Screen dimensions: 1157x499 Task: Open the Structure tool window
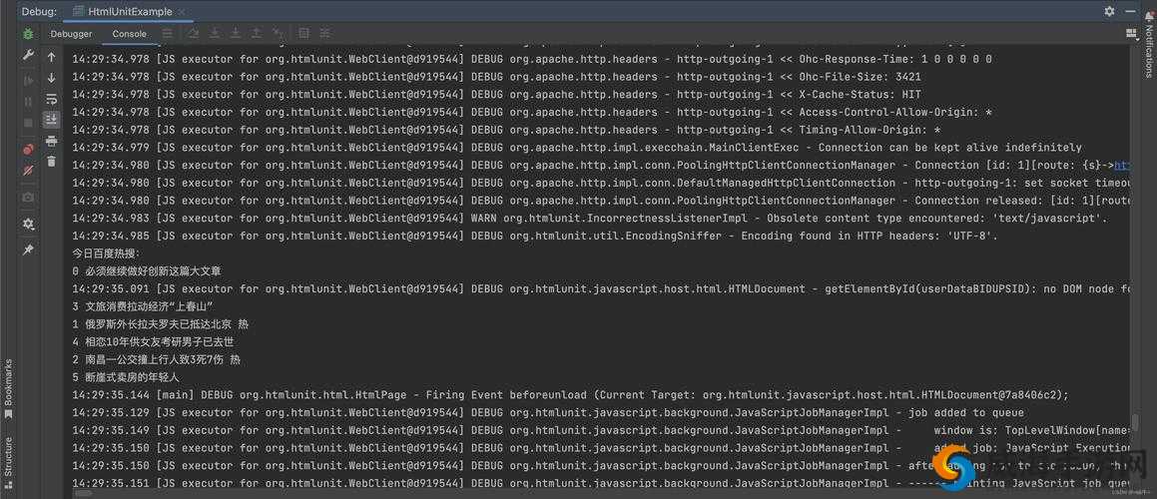[x=8, y=461]
